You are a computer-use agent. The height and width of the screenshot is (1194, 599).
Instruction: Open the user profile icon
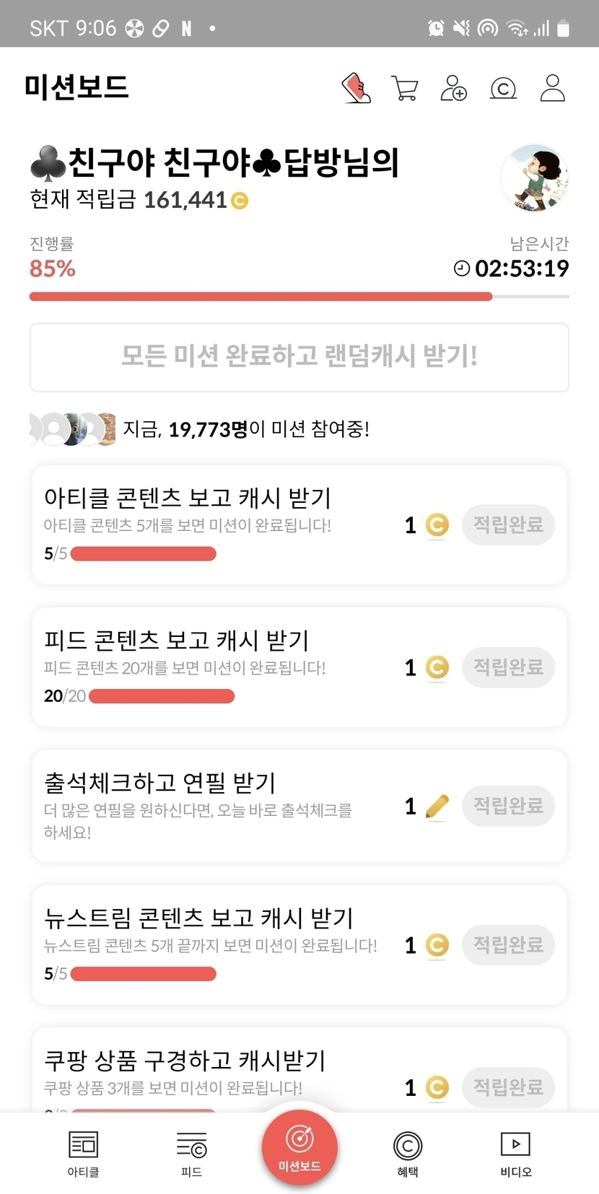pos(552,89)
